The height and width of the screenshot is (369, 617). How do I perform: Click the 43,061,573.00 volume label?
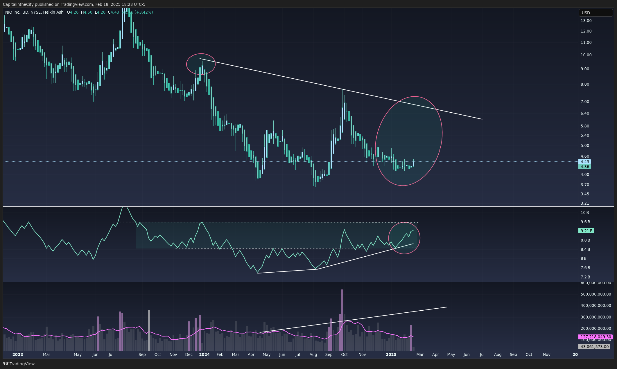click(x=594, y=347)
